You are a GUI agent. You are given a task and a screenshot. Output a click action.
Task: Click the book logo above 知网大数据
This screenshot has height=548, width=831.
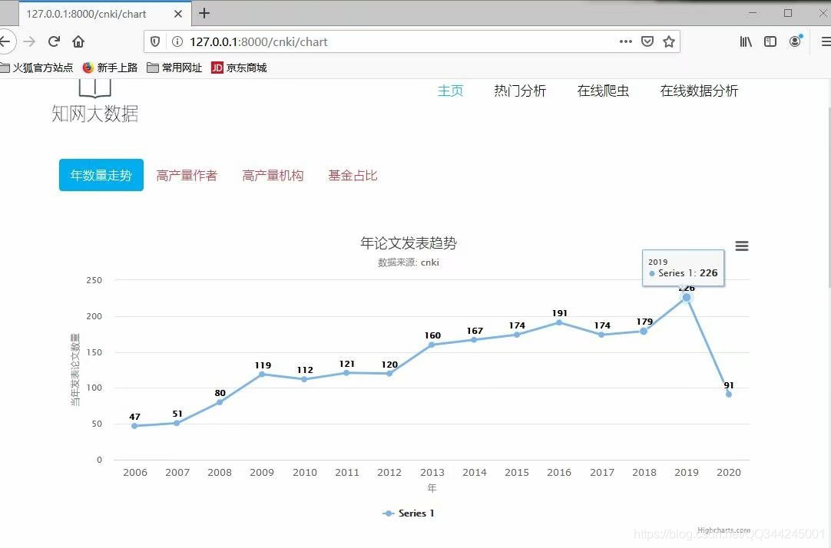(x=95, y=88)
